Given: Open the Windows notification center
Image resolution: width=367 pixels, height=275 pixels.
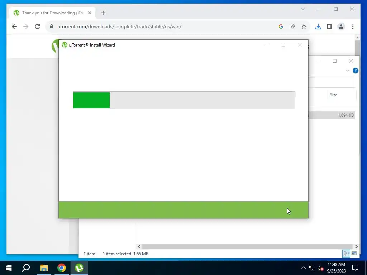Looking at the screenshot, I should [x=355, y=268].
